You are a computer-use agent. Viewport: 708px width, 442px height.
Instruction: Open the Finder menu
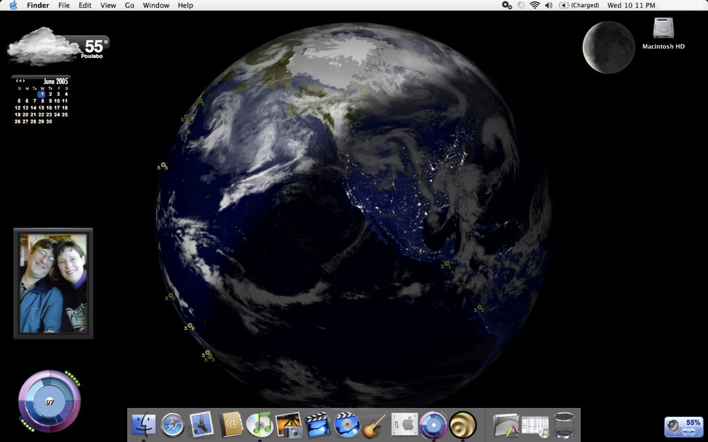tap(38, 5)
